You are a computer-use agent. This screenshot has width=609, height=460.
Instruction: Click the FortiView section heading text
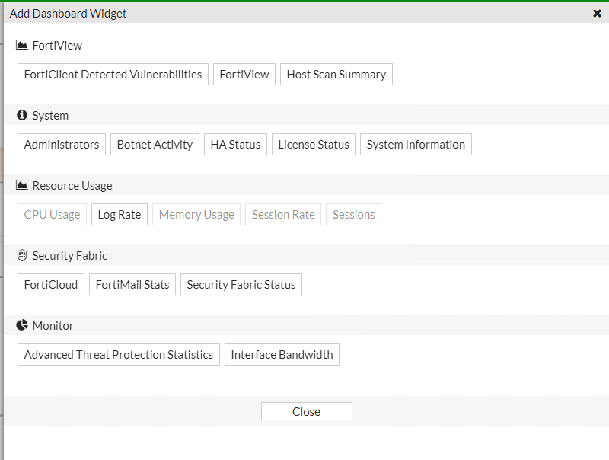point(57,46)
